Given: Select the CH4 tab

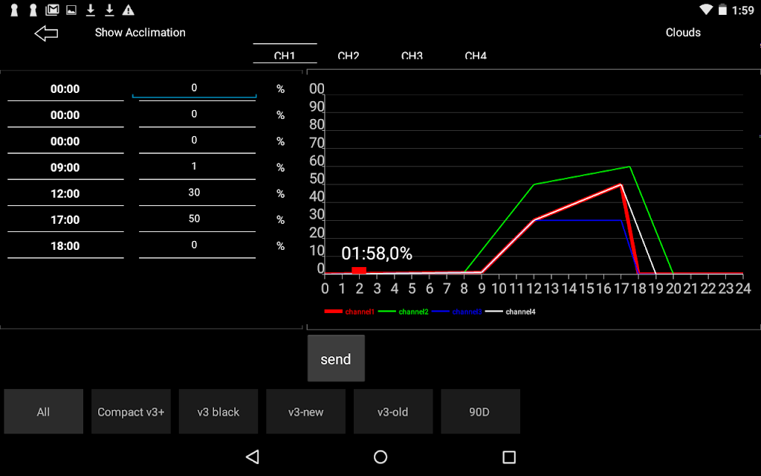Looking at the screenshot, I should (x=476, y=54).
